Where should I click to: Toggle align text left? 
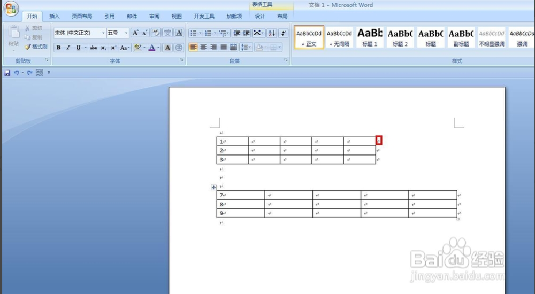(x=194, y=47)
